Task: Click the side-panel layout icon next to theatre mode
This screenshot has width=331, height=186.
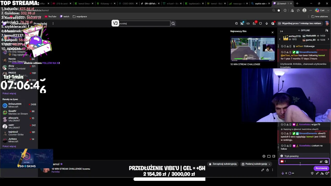Action: [x=274, y=156]
